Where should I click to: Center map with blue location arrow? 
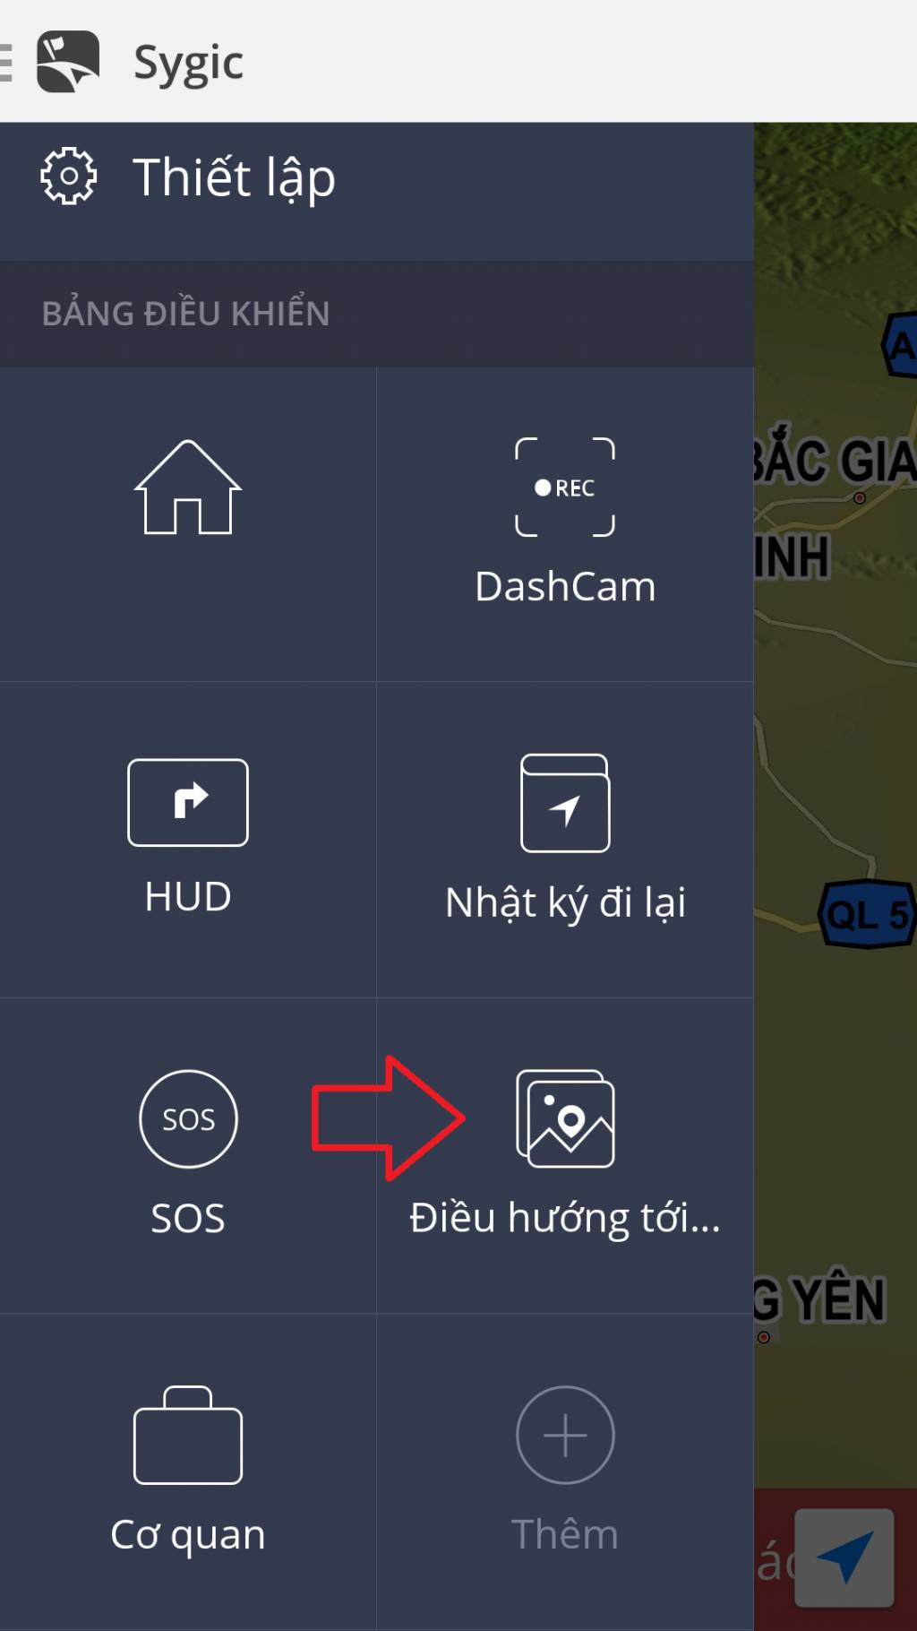[x=844, y=1558]
